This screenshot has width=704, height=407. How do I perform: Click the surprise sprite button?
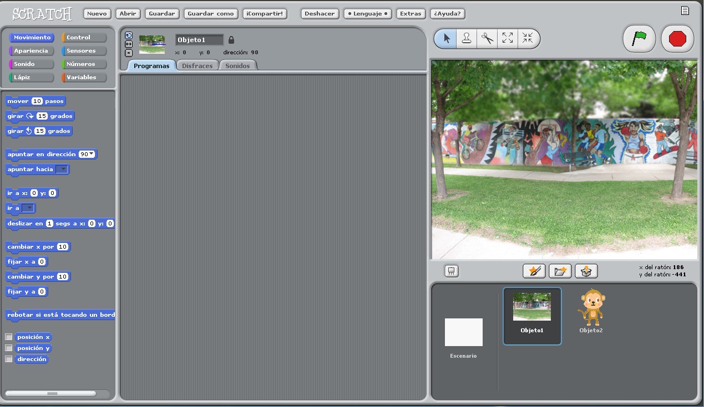[x=586, y=271]
